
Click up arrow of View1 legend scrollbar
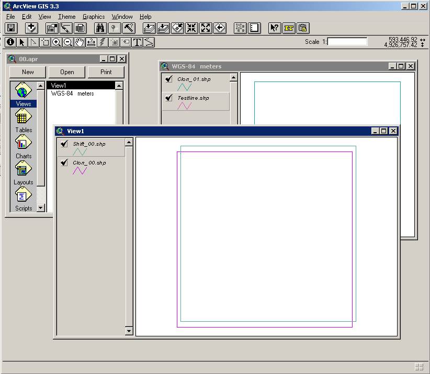point(129,142)
